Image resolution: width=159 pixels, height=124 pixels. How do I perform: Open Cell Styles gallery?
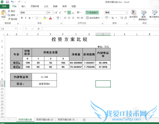pyautogui.click(x=154, y=15)
